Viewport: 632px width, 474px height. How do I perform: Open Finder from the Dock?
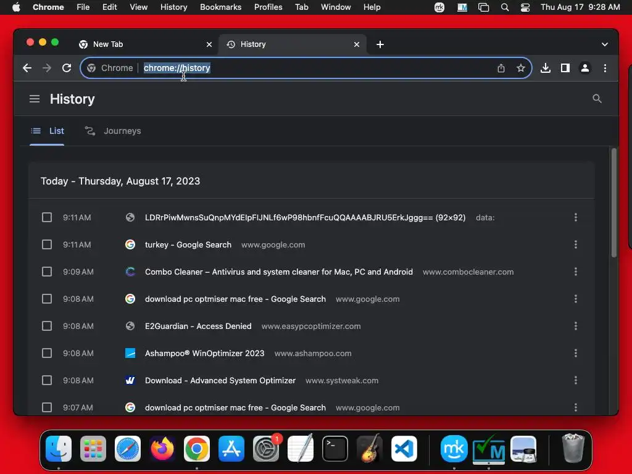pos(59,449)
